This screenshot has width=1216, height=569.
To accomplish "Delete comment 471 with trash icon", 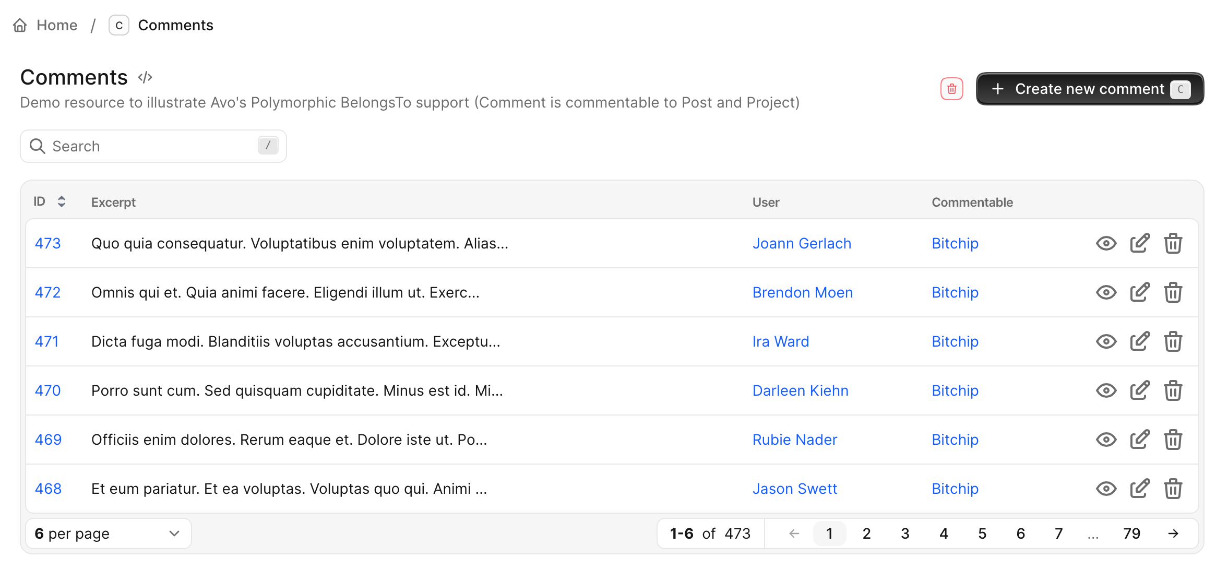I will pos(1173,341).
